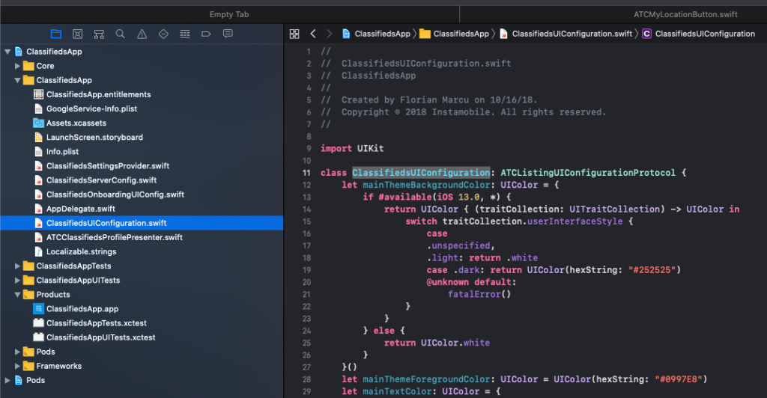Click userInterfaceStyle in switch statement
The width and height of the screenshot is (767, 398).
point(575,221)
